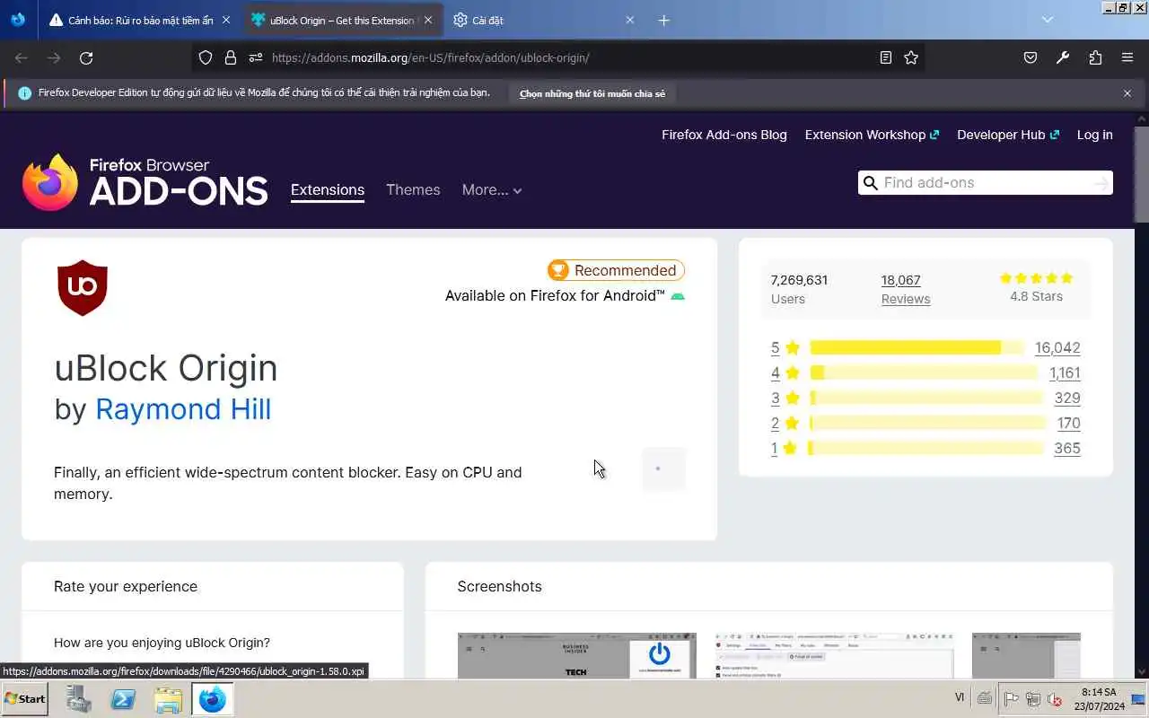Click the address bar URL

coord(430,57)
